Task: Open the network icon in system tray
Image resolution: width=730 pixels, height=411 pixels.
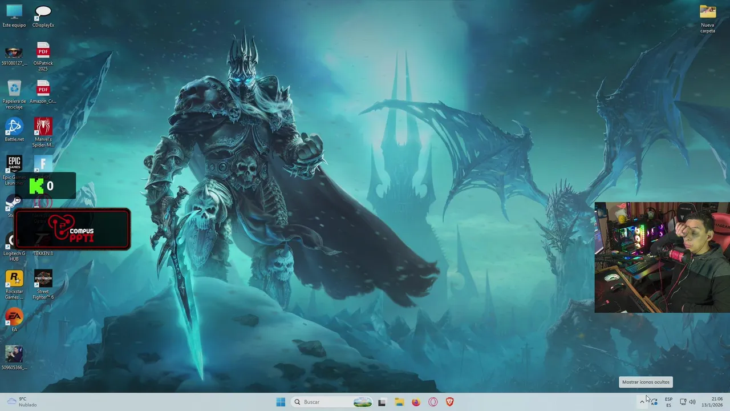Action: [x=683, y=402]
